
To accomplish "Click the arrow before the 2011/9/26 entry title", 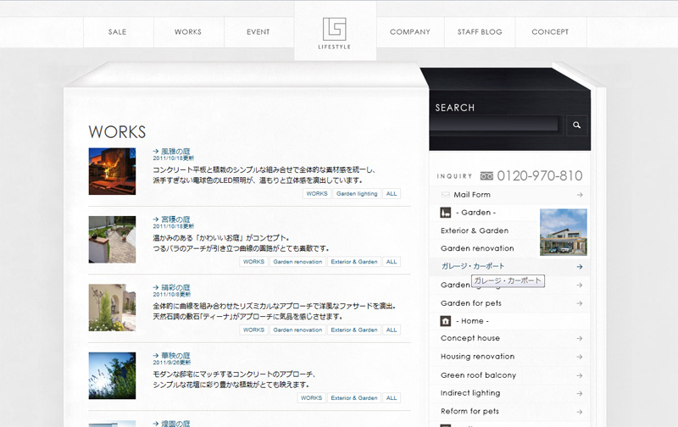I will click(x=156, y=355).
